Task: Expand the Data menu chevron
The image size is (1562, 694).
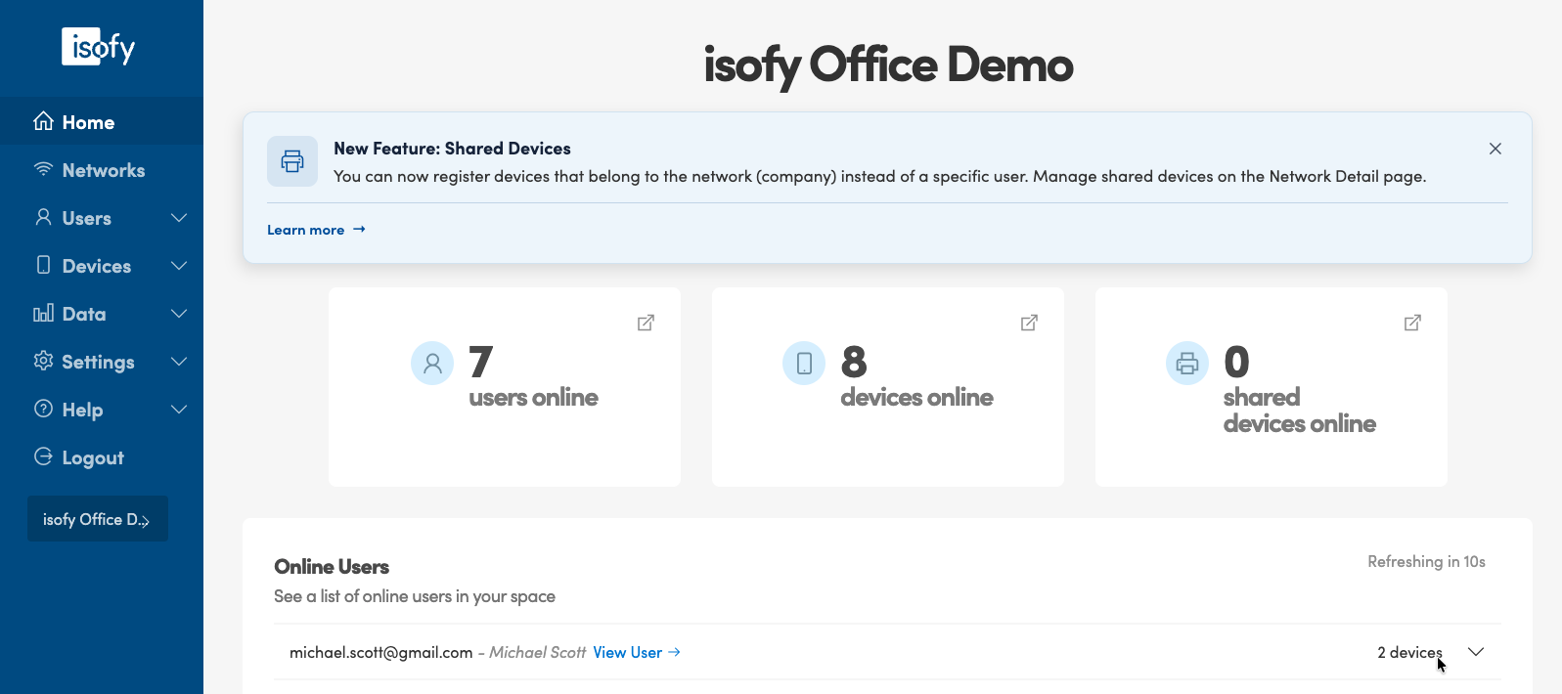Action: [179, 313]
